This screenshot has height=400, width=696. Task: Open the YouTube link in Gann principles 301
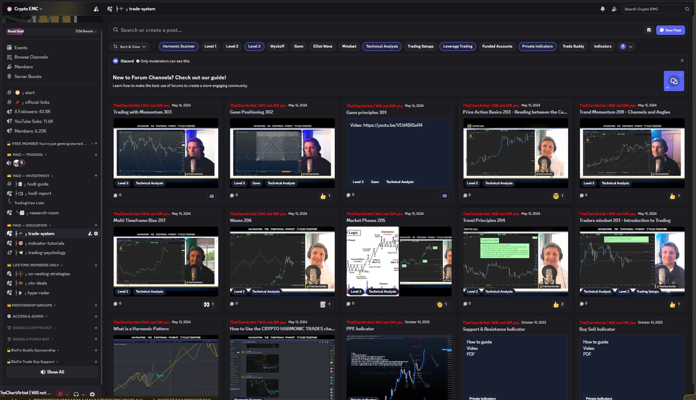[393, 125]
